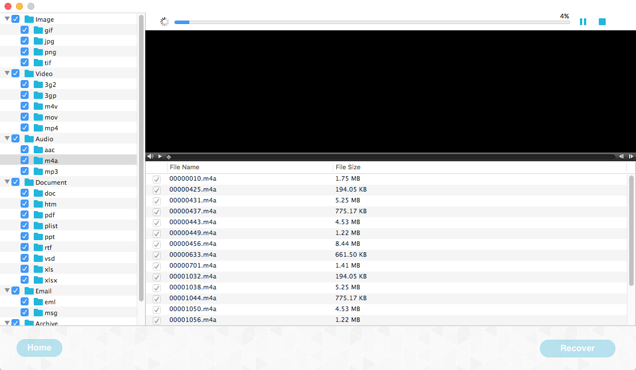Image resolution: width=636 pixels, height=370 pixels.
Task: Uncheck the Document category checkbox
Action: (x=15, y=182)
